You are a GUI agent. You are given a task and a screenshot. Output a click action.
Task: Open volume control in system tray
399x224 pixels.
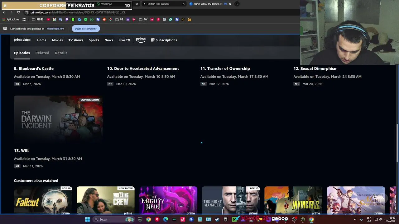point(381,219)
